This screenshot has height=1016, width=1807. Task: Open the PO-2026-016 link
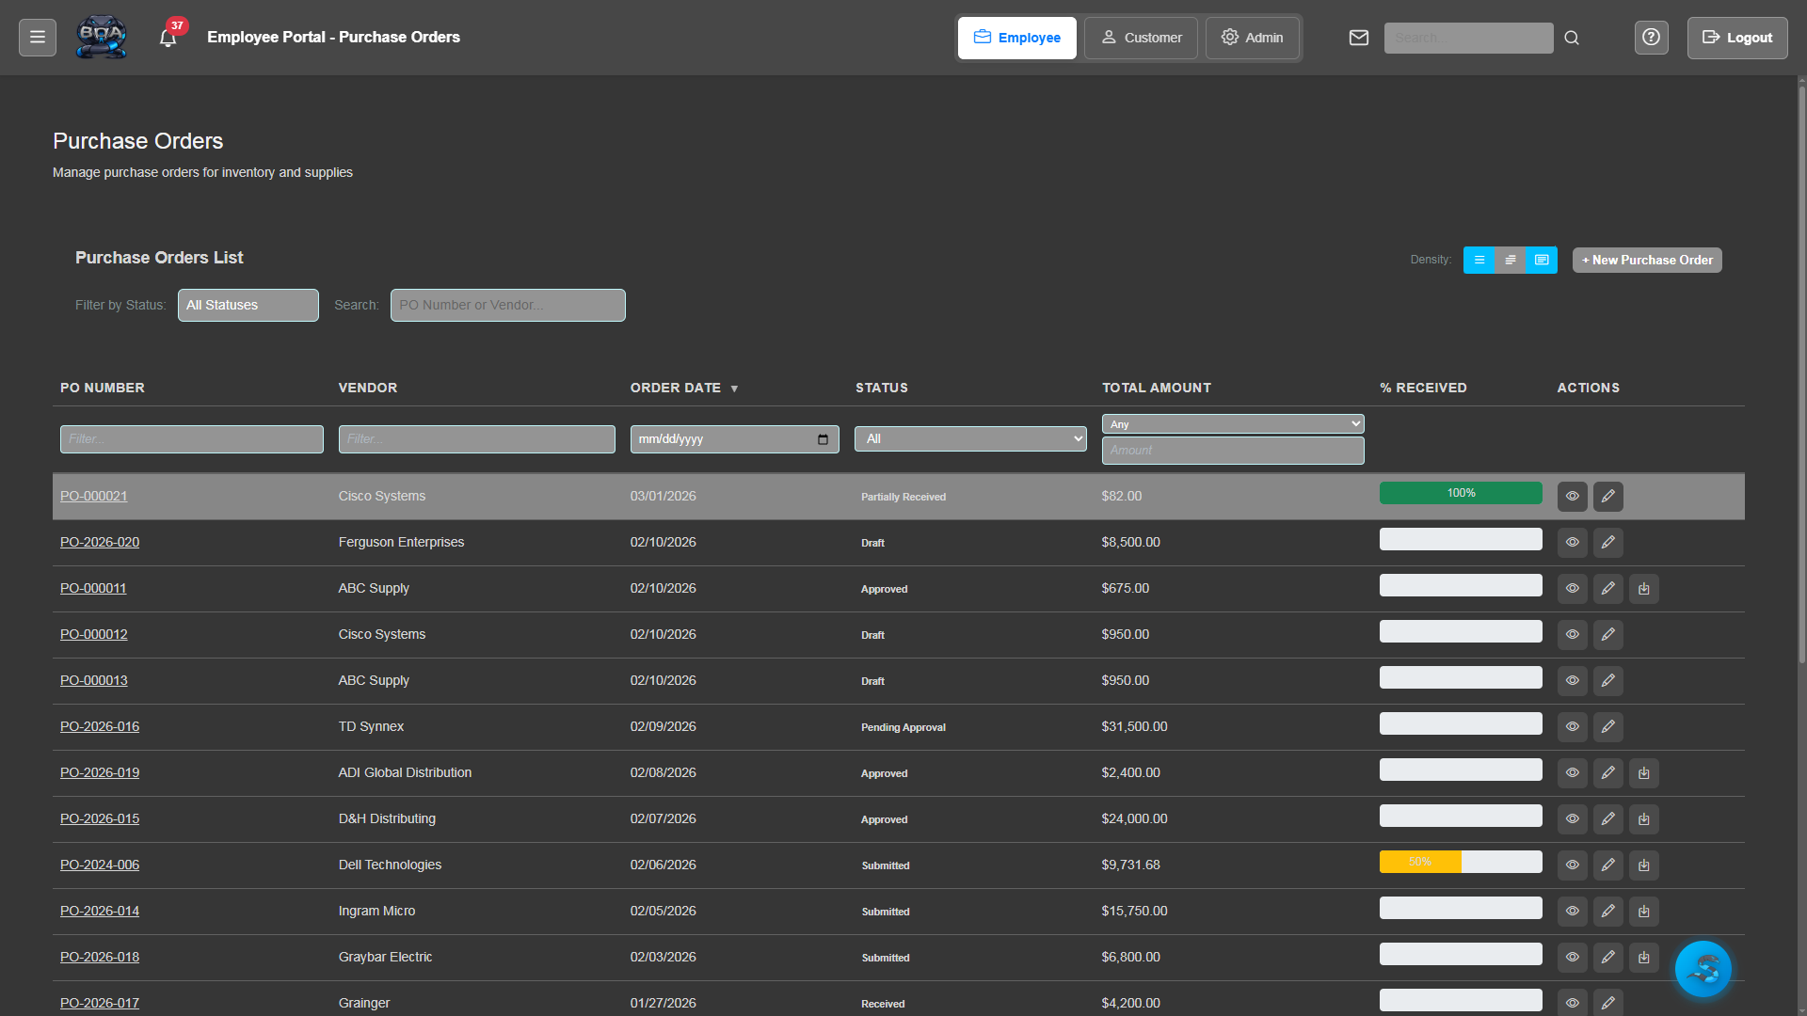pos(100,727)
